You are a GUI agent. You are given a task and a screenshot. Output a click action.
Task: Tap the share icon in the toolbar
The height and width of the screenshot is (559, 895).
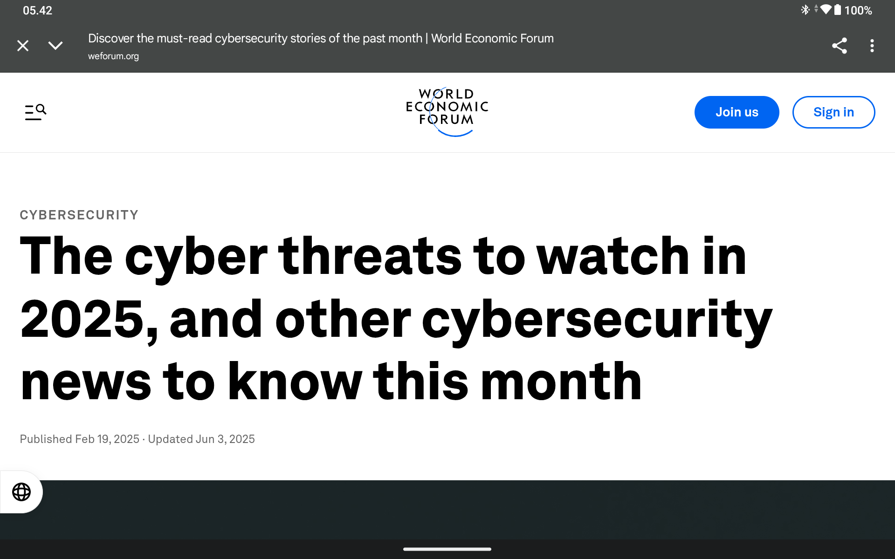[x=839, y=46]
